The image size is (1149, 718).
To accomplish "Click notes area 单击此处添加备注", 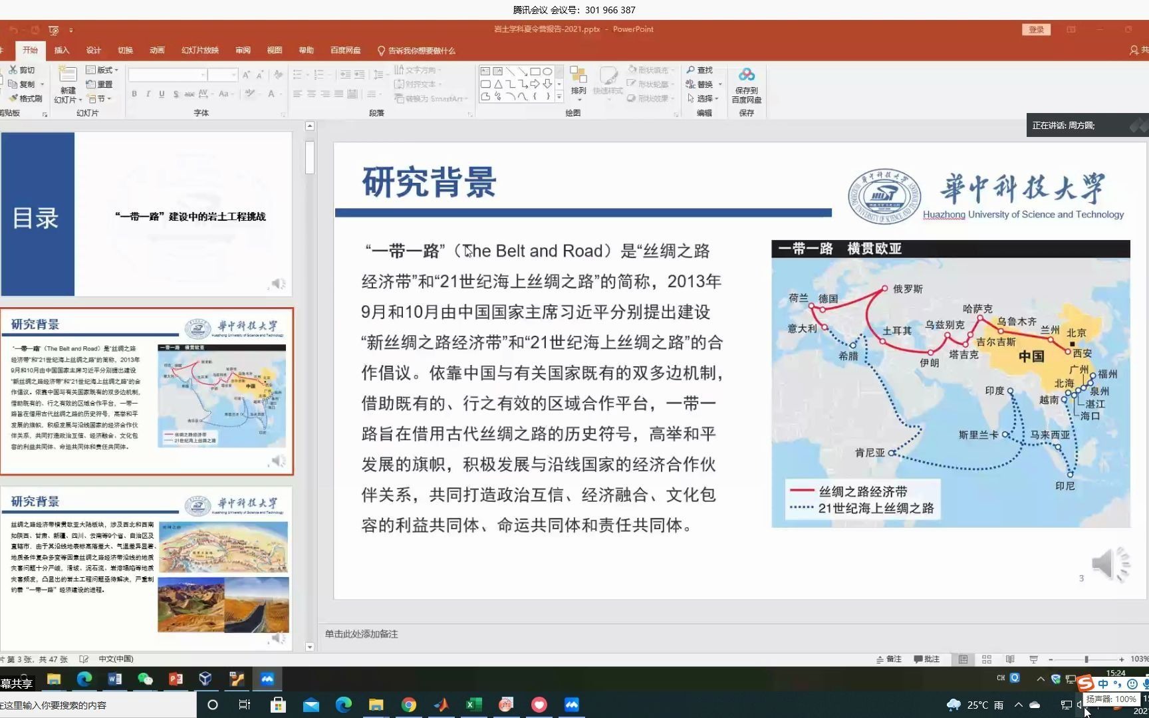I will (x=361, y=634).
